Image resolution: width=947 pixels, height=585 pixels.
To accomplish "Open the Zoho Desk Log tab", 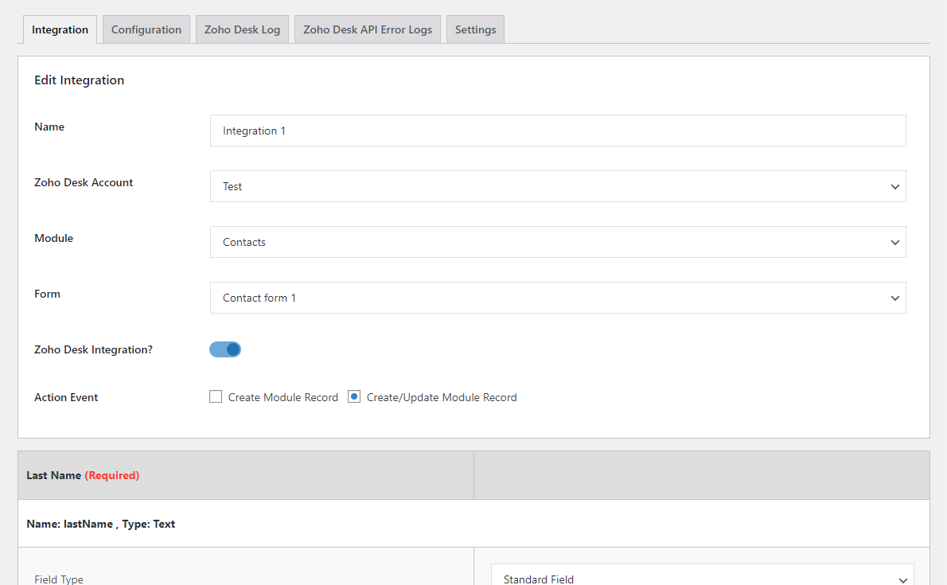I will [242, 29].
